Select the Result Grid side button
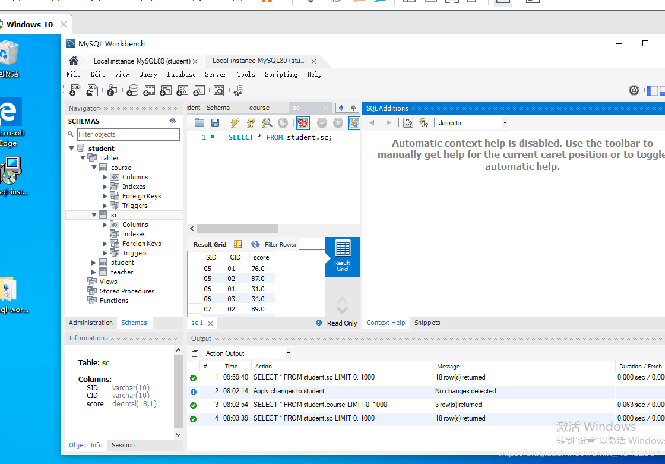The image size is (665, 464). coord(342,257)
